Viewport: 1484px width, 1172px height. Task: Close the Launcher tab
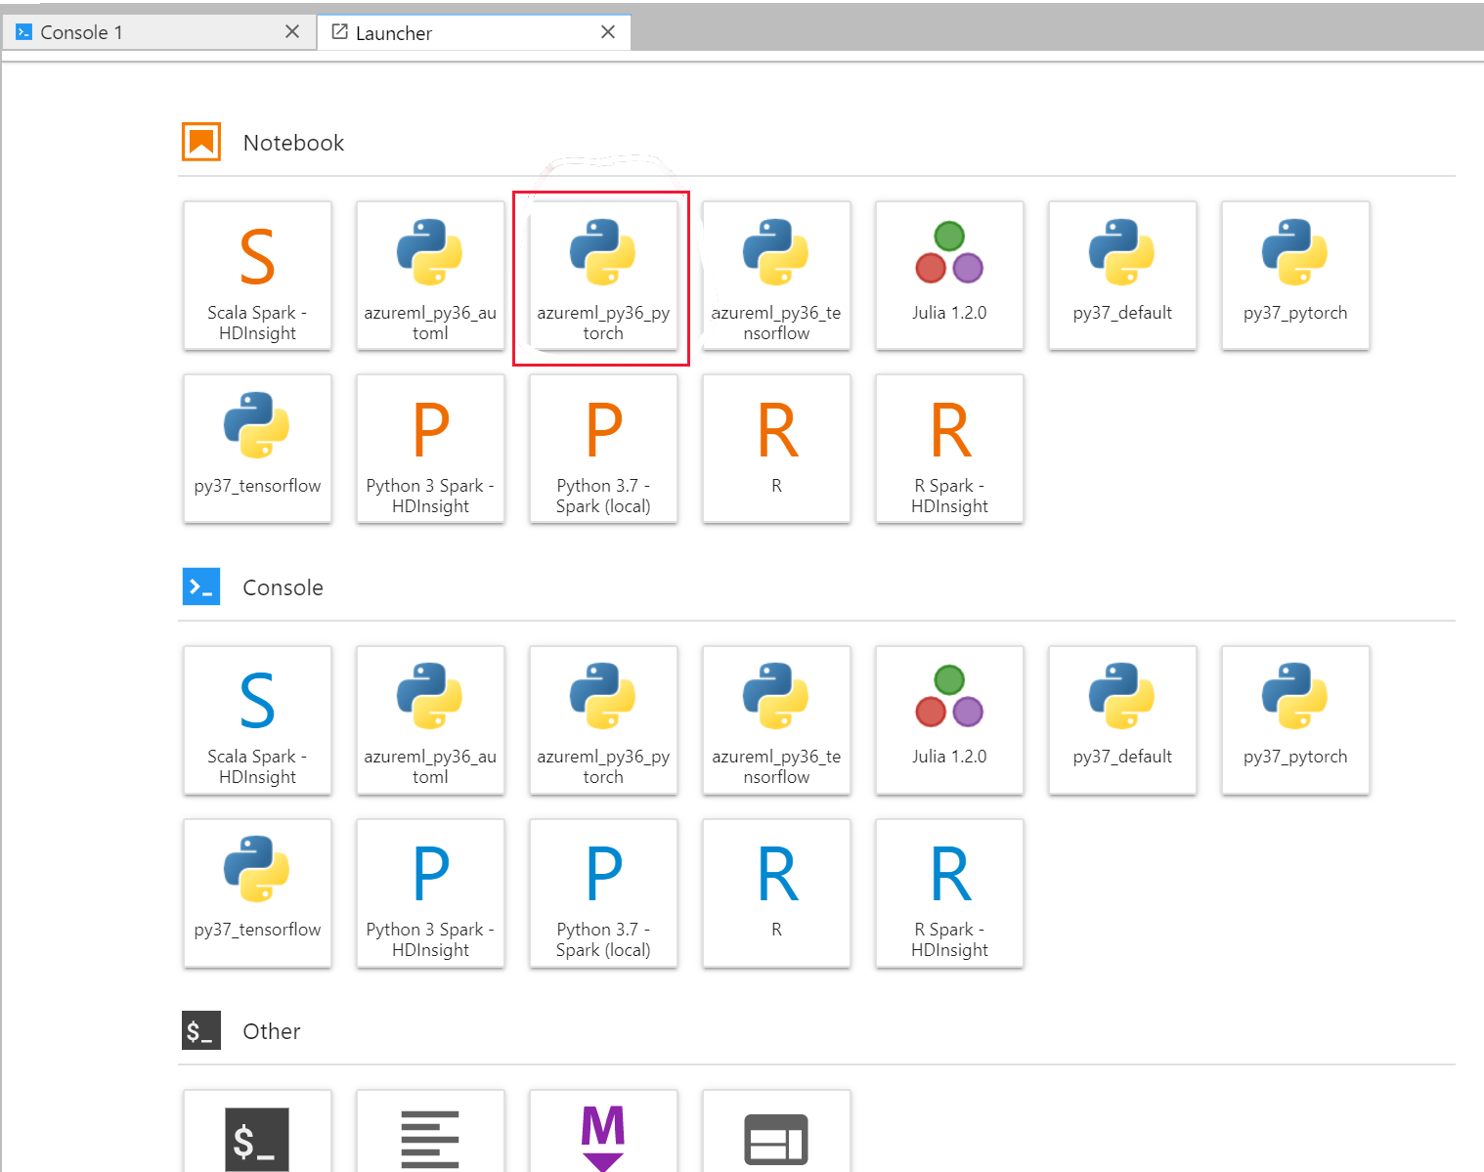[608, 32]
